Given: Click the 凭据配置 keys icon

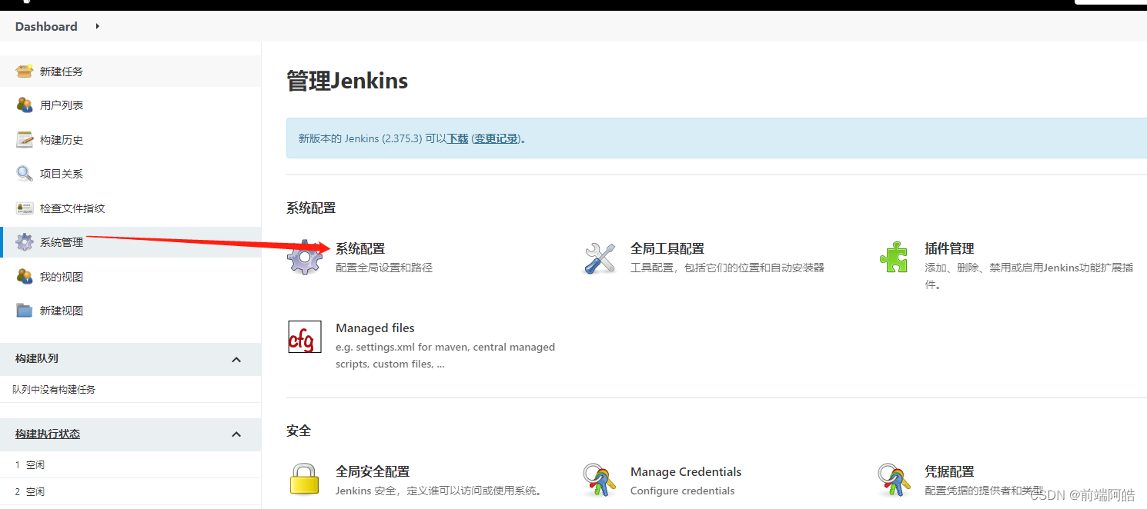Looking at the screenshot, I should [x=894, y=481].
